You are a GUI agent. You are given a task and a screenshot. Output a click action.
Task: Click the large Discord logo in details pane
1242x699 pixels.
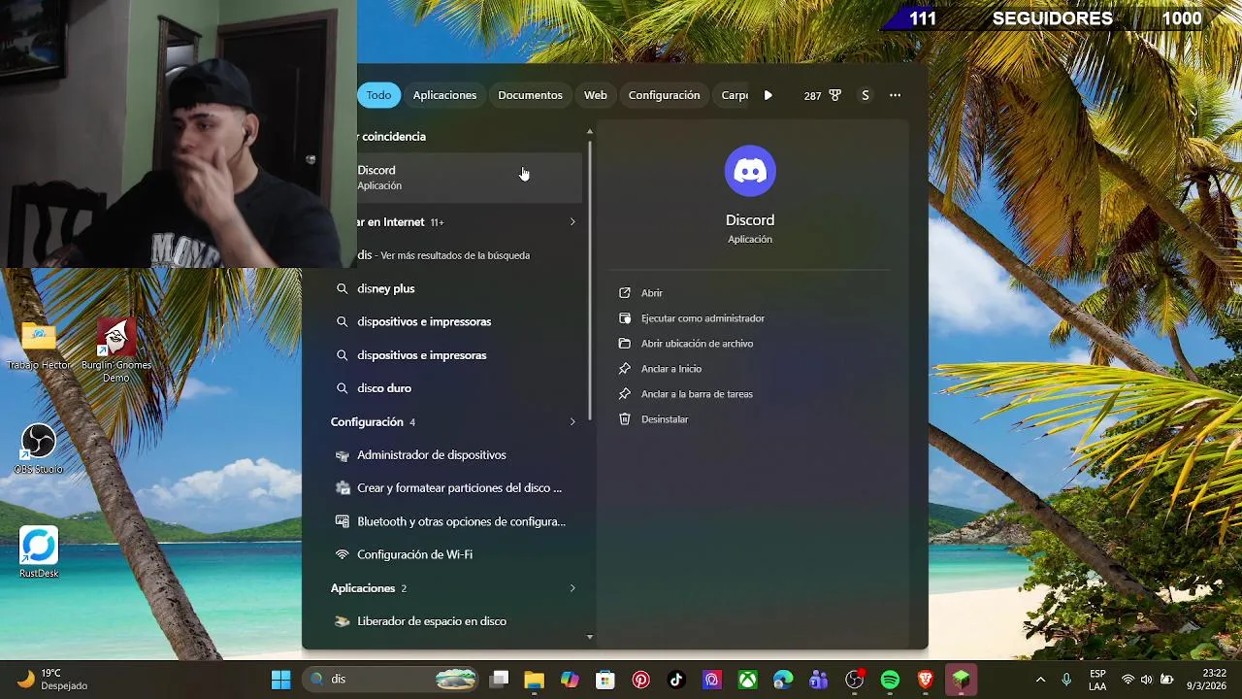coord(750,171)
